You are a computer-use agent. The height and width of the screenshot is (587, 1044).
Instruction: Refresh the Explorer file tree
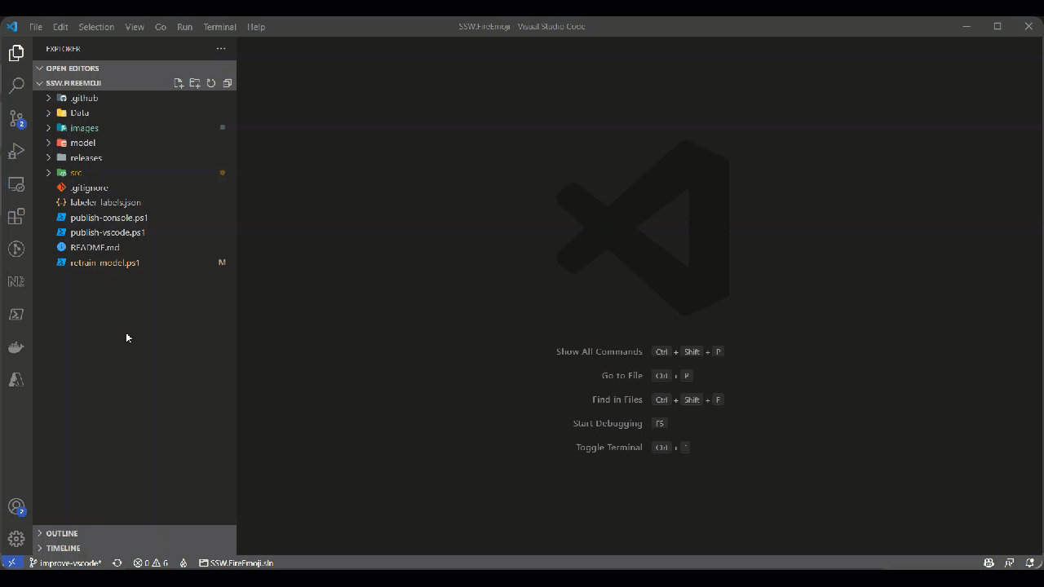tap(211, 83)
